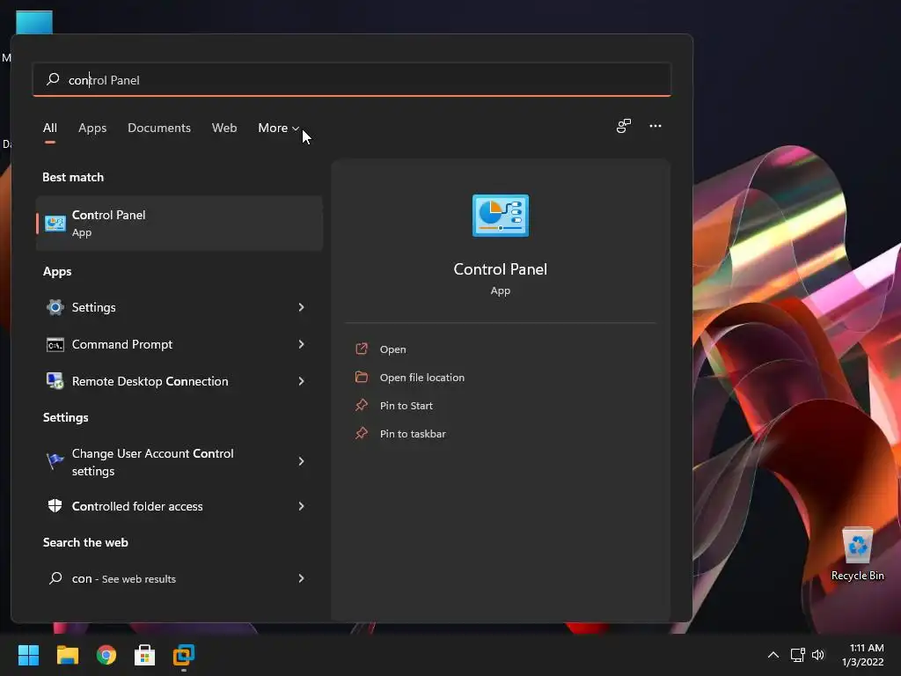This screenshot has height=676, width=901.
Task: Click the Pin to taskbar pin icon
Action: [362, 433]
